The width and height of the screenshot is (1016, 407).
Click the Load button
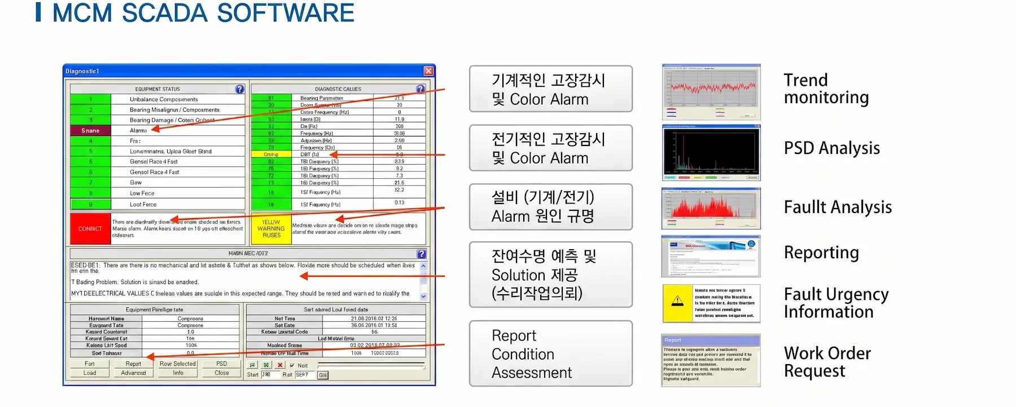(x=90, y=373)
